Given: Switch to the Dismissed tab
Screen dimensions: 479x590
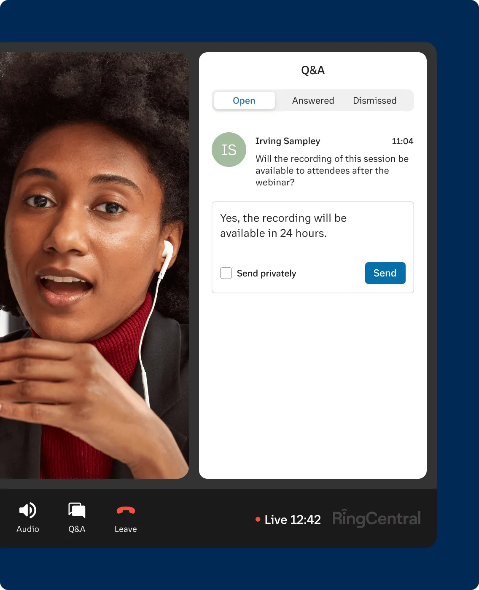Looking at the screenshot, I should click(374, 100).
